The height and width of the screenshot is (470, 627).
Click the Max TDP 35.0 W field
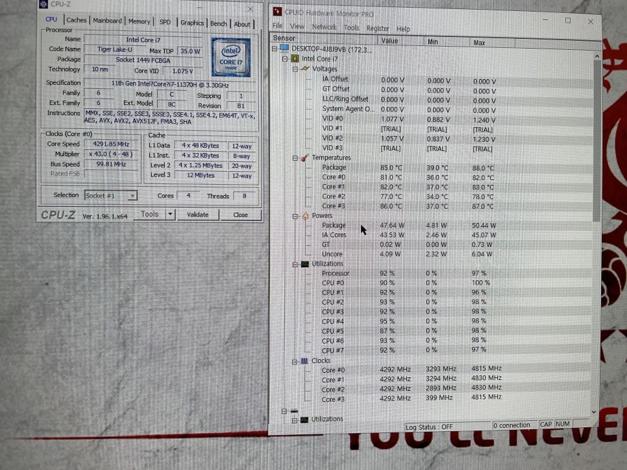pos(190,51)
